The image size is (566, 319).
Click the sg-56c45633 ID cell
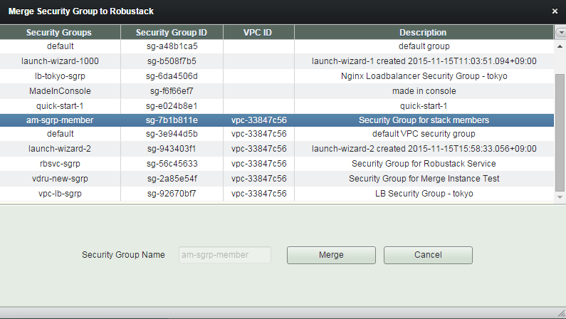172,164
